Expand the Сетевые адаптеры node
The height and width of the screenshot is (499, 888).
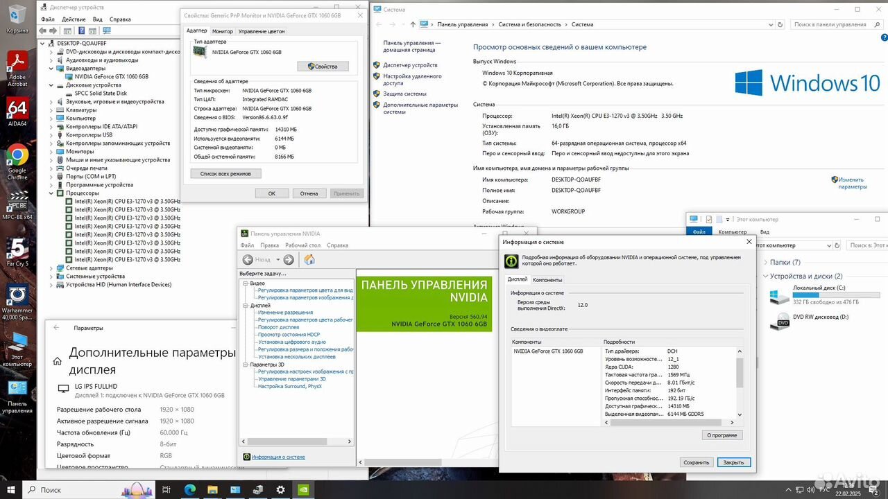[x=52, y=268]
